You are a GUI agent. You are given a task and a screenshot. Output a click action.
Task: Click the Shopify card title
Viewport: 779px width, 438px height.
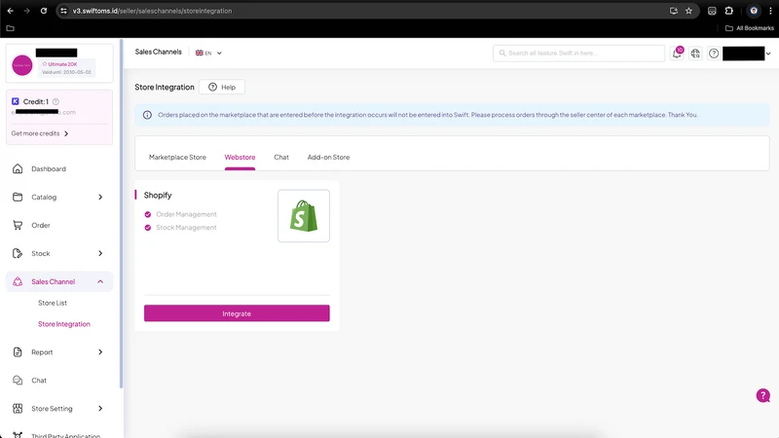pyautogui.click(x=158, y=196)
